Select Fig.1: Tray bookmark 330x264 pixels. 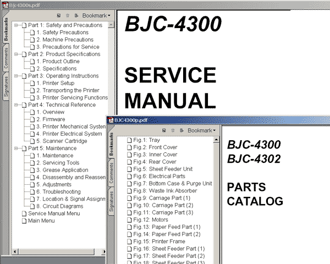tap(146, 140)
